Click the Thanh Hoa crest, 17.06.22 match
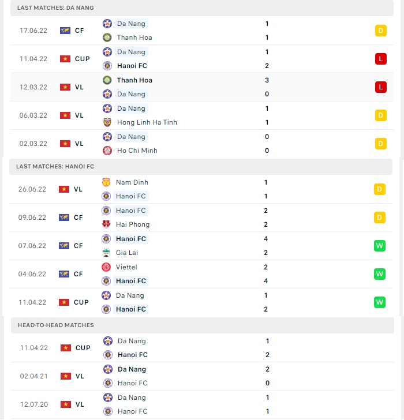The width and height of the screenshot is (404, 420). click(x=107, y=37)
